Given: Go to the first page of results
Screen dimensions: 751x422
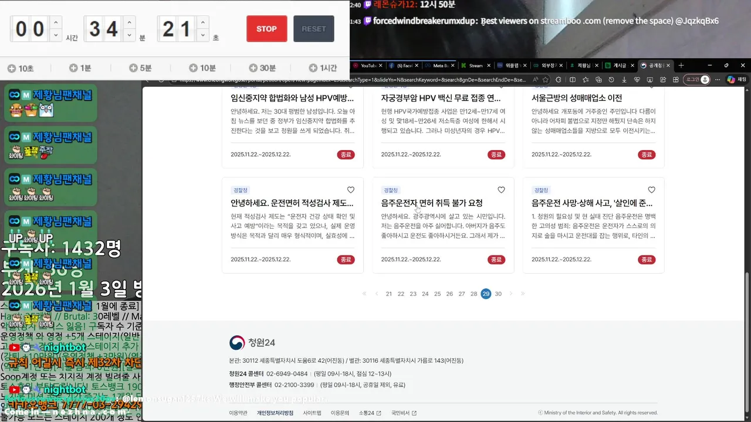Looking at the screenshot, I should (x=364, y=294).
